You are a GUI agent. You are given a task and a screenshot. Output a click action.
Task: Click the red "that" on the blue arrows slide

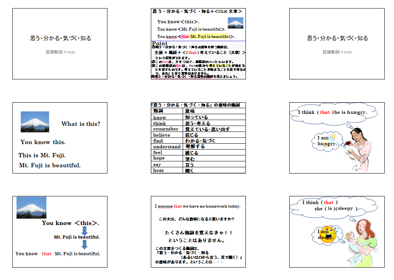47,254
